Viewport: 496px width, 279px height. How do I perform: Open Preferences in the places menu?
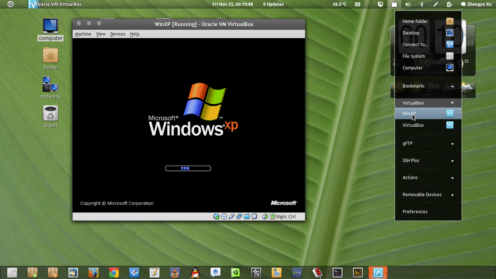coord(428,212)
